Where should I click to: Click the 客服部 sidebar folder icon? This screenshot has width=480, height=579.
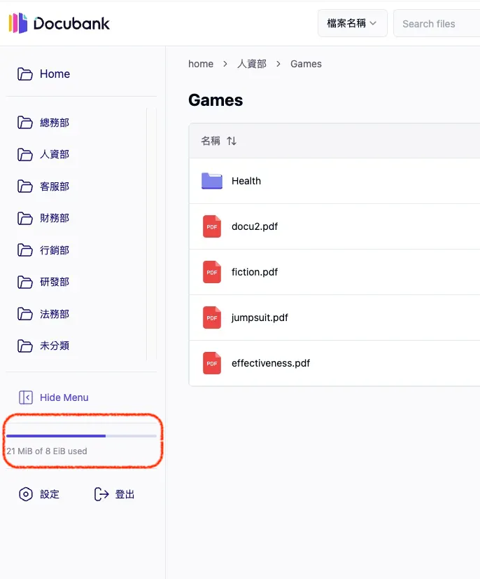pos(25,186)
